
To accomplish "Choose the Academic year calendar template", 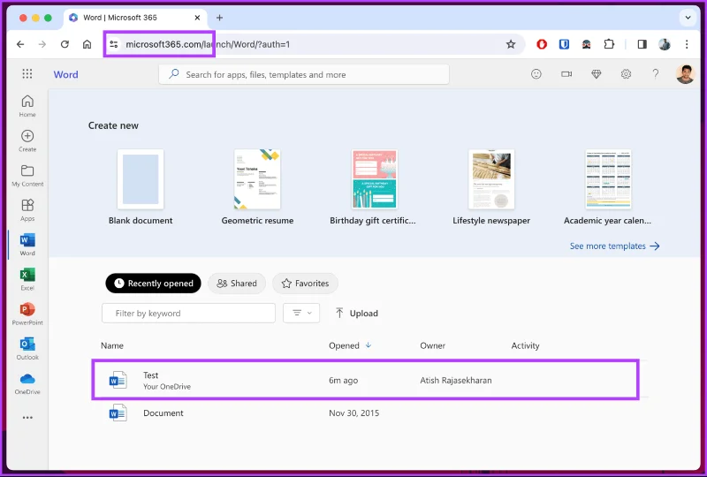I will point(608,187).
